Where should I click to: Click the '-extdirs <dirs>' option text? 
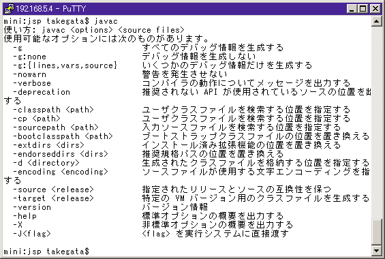click(49, 145)
